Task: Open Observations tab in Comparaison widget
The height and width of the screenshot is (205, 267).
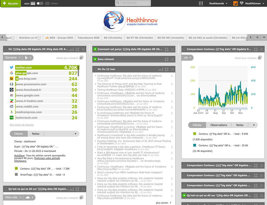Action: (x=219, y=125)
